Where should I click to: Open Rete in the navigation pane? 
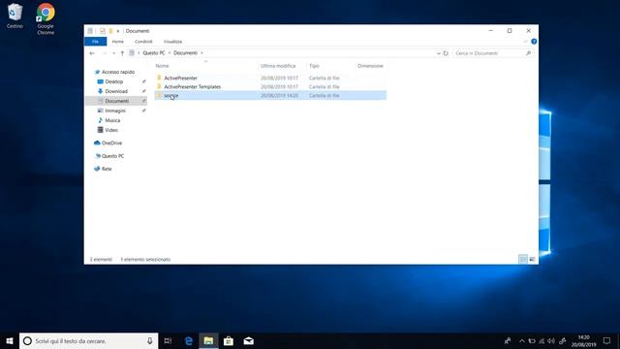(107, 169)
